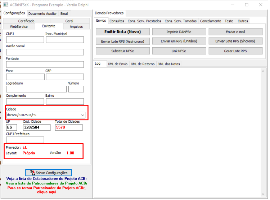Open the Cancelamento tab
270x200 pixels.
pos(211,21)
